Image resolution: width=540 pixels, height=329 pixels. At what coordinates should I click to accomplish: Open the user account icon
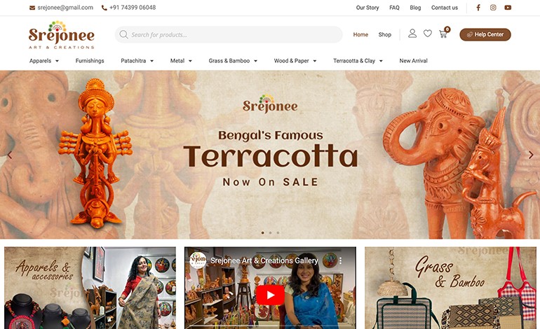click(x=412, y=34)
